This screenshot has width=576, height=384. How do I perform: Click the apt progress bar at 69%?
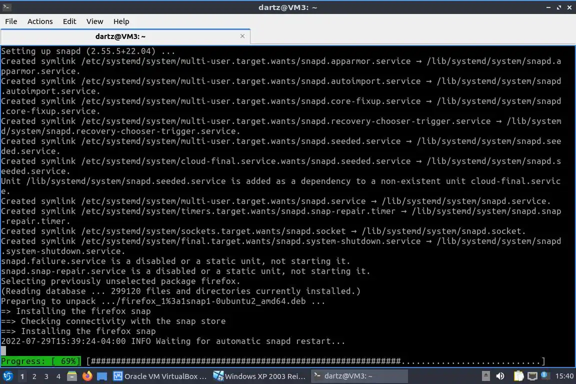(x=316, y=361)
